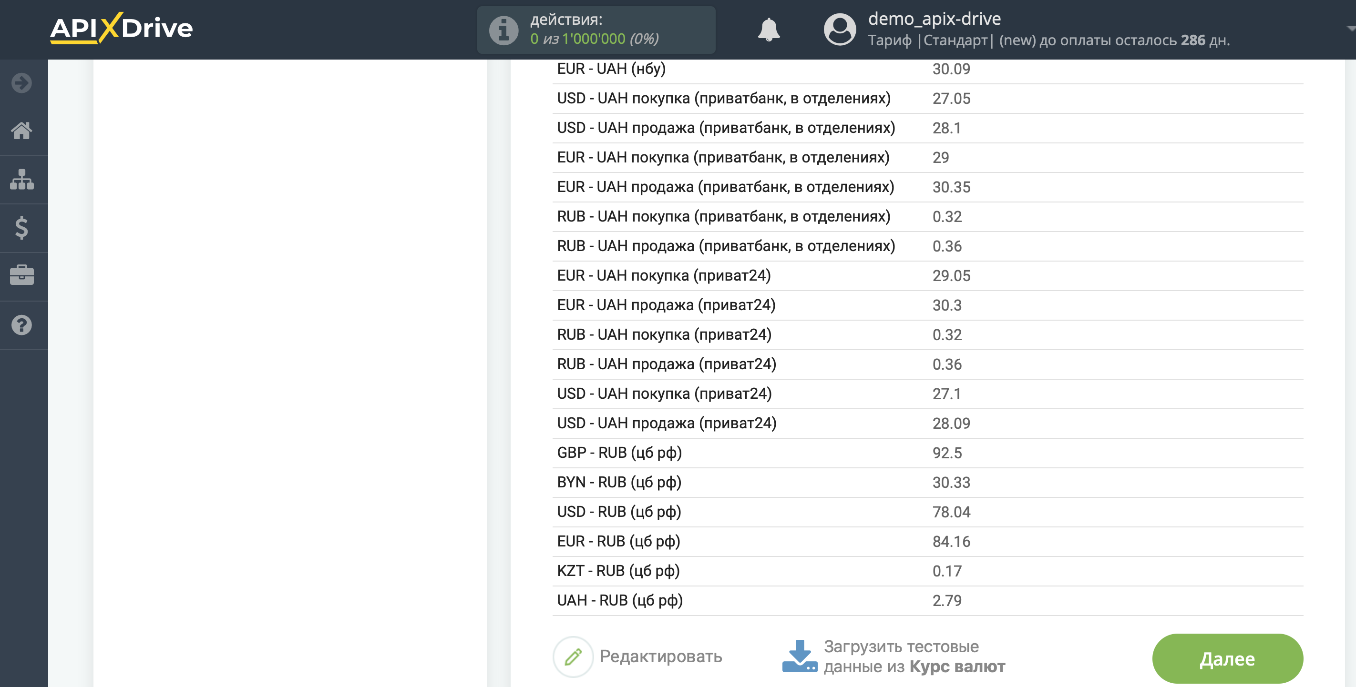This screenshot has width=1356, height=687.
Task: Click the pencil edit icon
Action: coord(573,657)
